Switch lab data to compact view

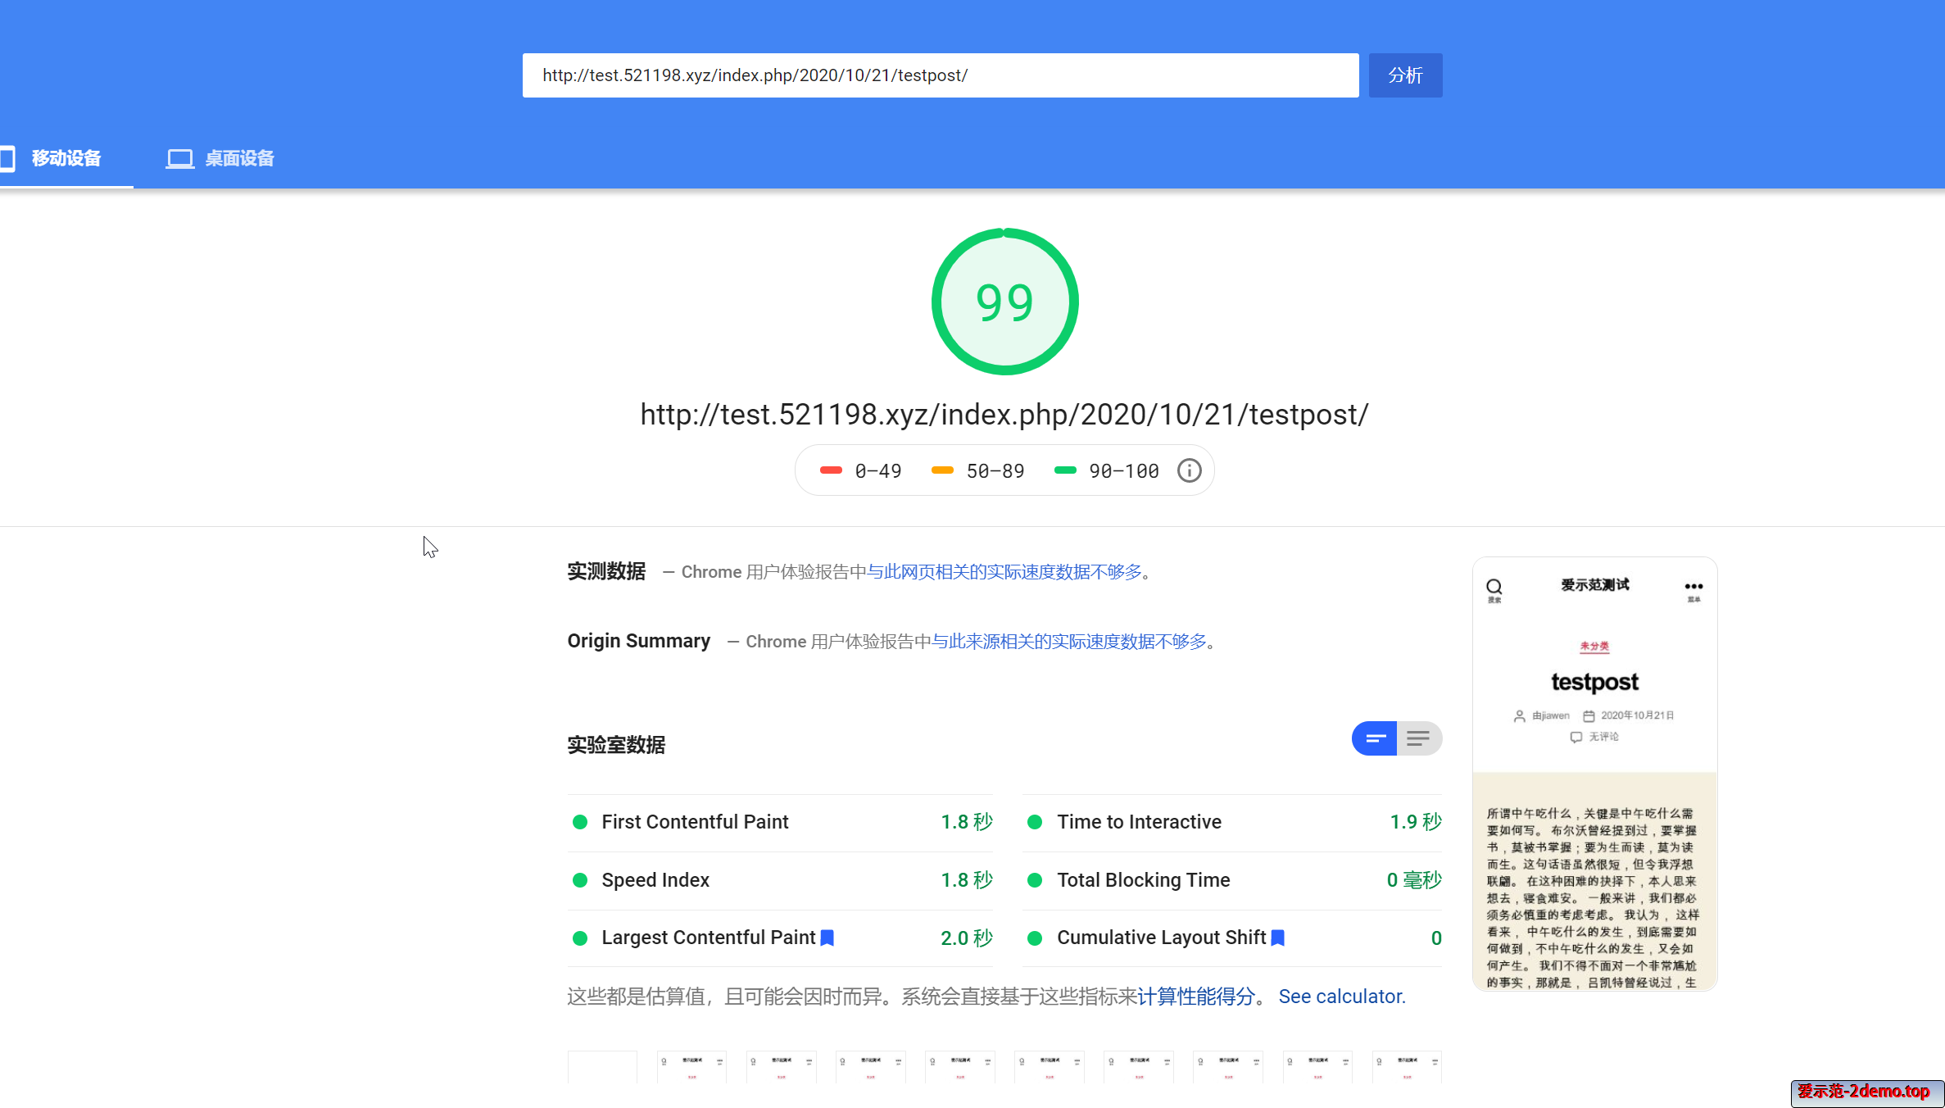(x=1375, y=738)
